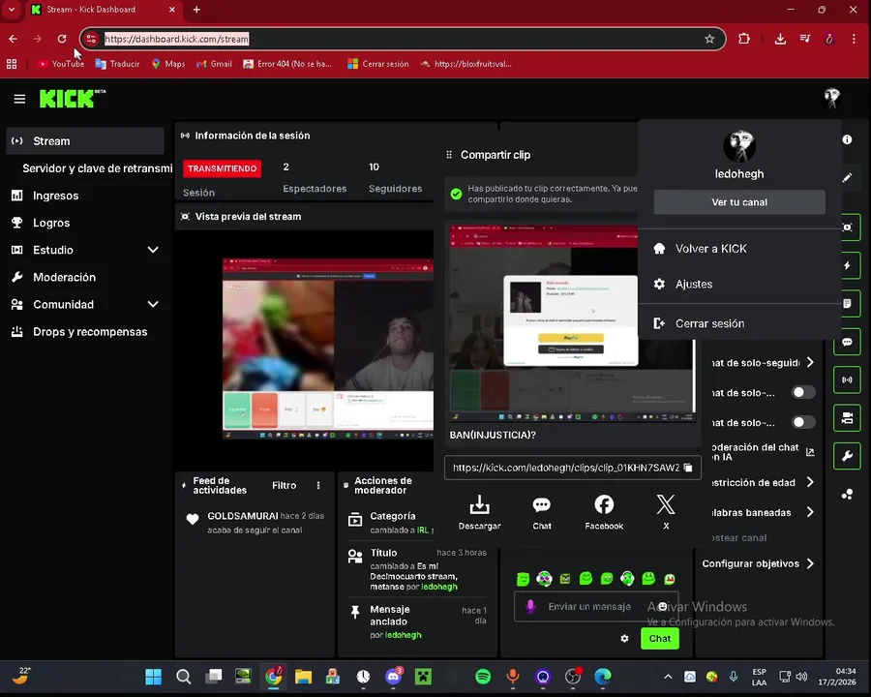Click the purple microphone icon in chat box
This screenshot has width=871, height=697.
[x=530, y=606]
